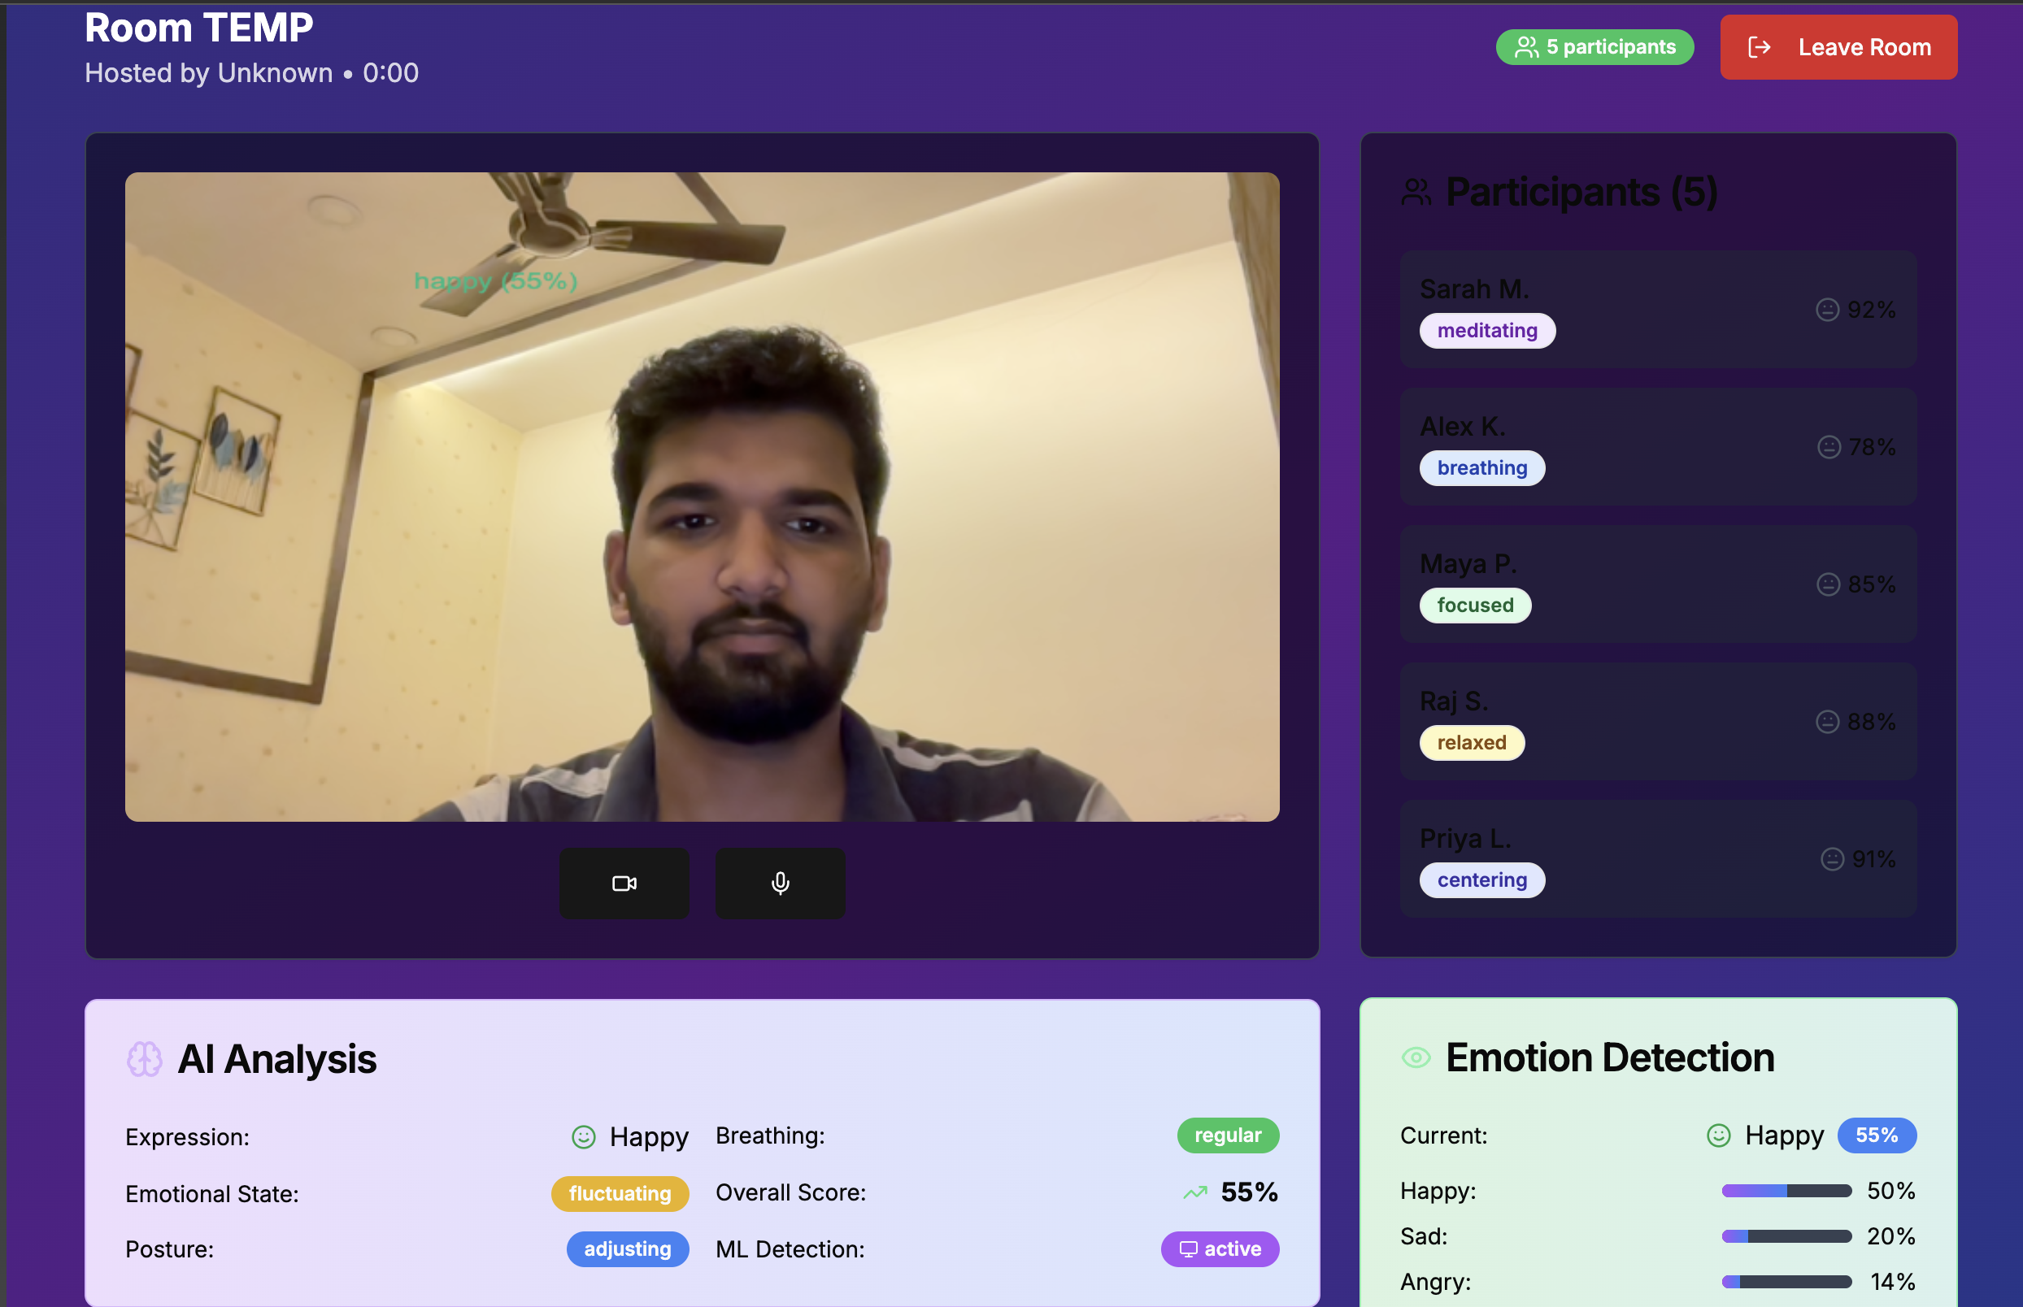Click the active ML Detection badge

1219,1249
